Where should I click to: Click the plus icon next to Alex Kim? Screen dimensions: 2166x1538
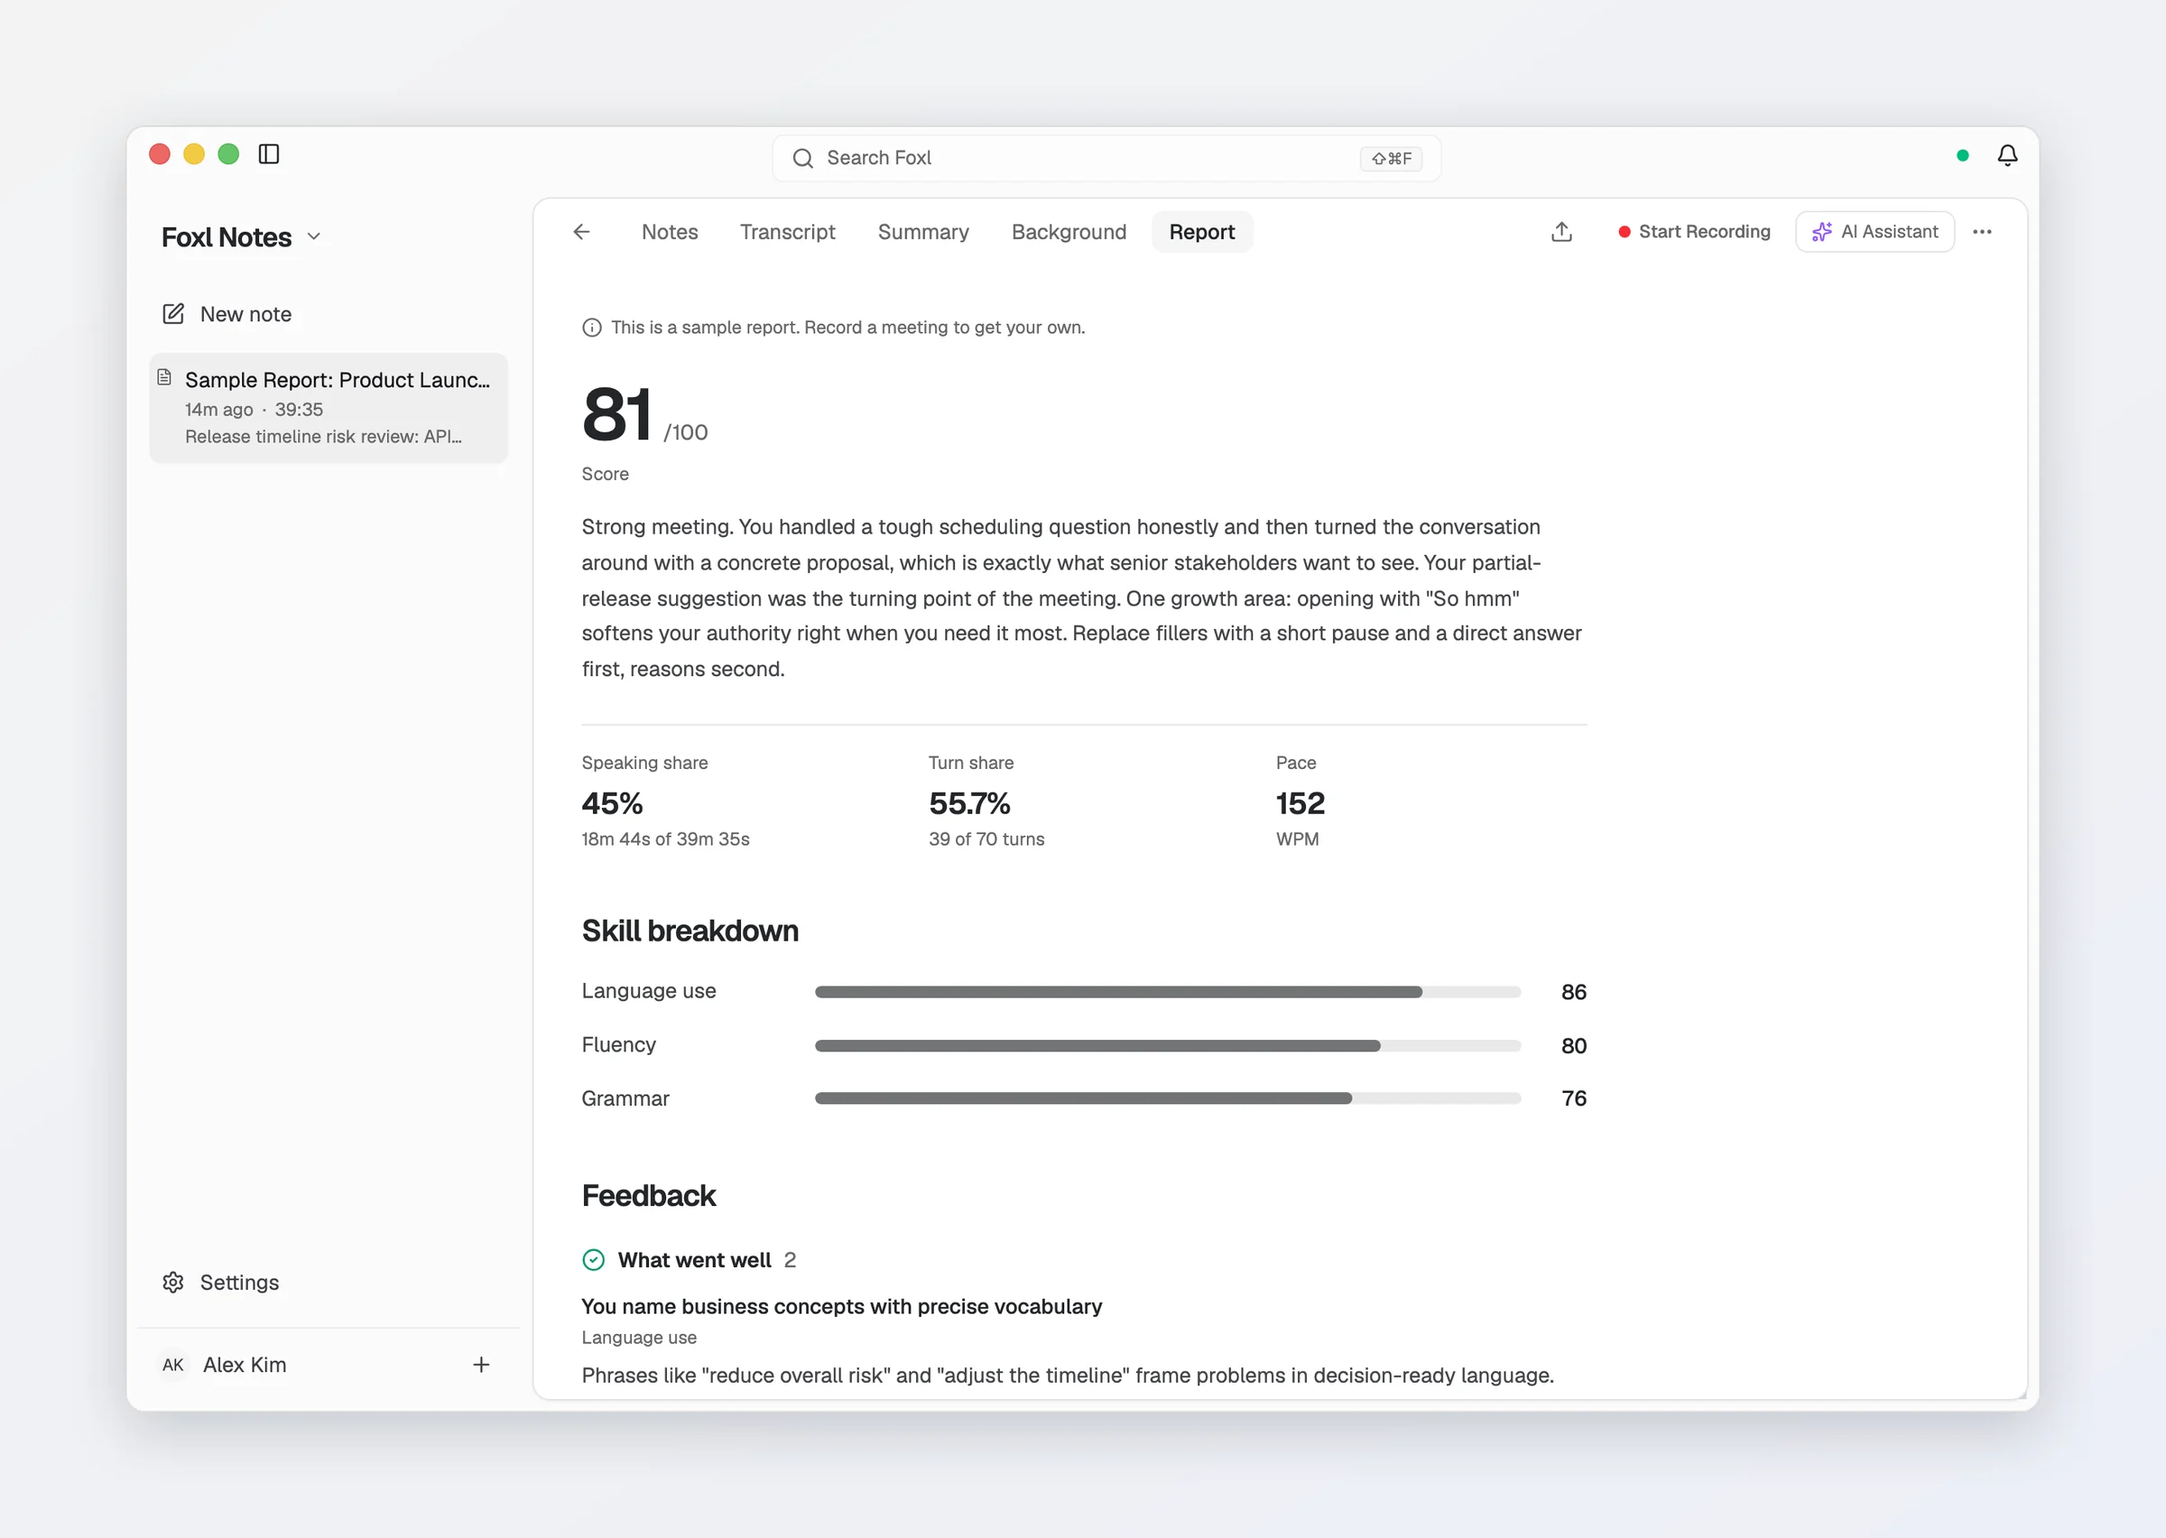[481, 1365]
